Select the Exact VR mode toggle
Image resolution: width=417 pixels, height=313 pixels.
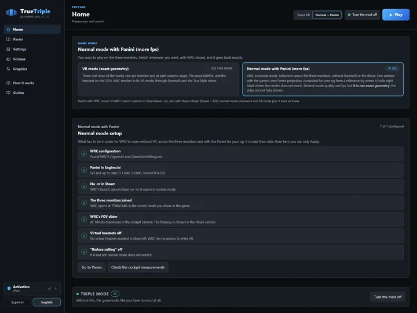tap(303, 15)
